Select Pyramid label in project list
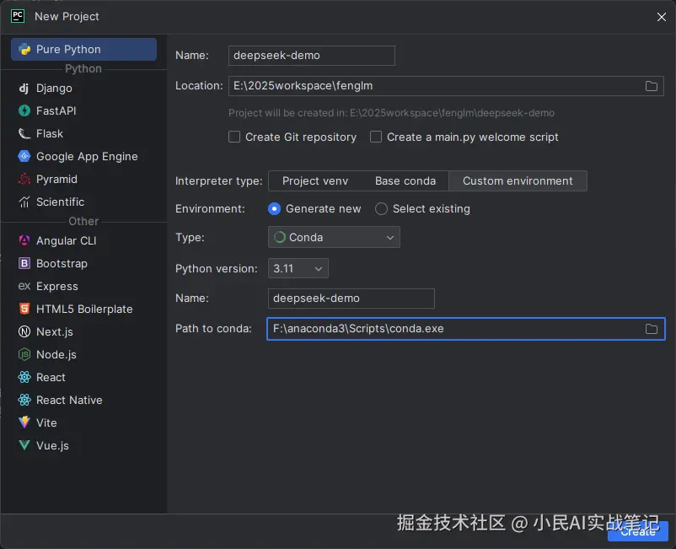The height and width of the screenshot is (549, 676). pos(57,180)
